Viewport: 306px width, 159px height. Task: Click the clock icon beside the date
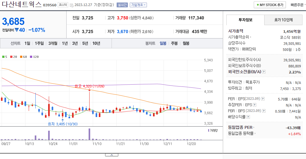point(72,5)
